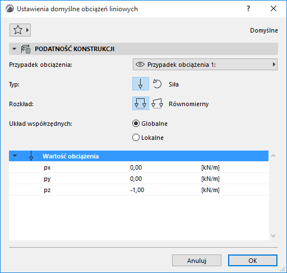Image resolution: width=287 pixels, height=273 pixels.
Task: Choose the uniform distribution icon
Action: [141, 103]
